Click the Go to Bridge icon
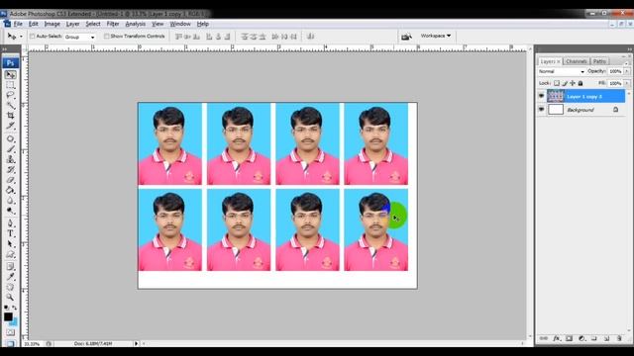 coord(406,37)
